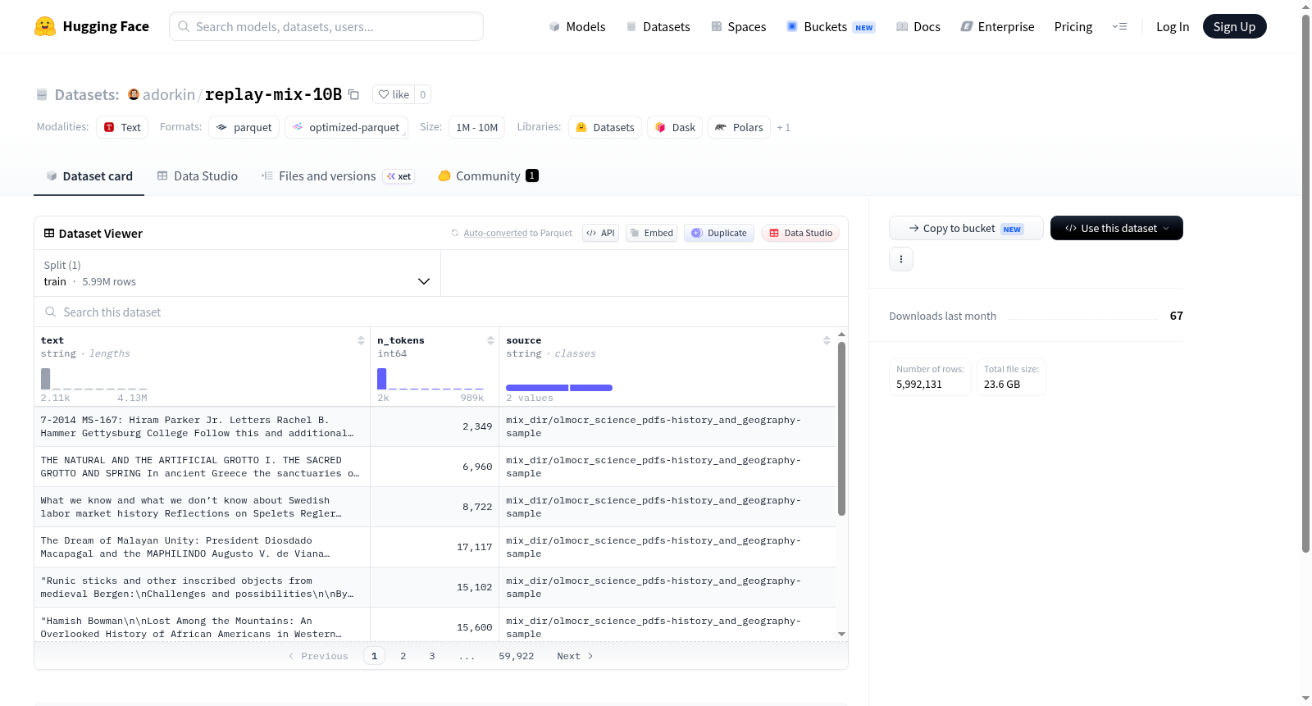
Task: Sort by the text column
Action: [x=361, y=340]
